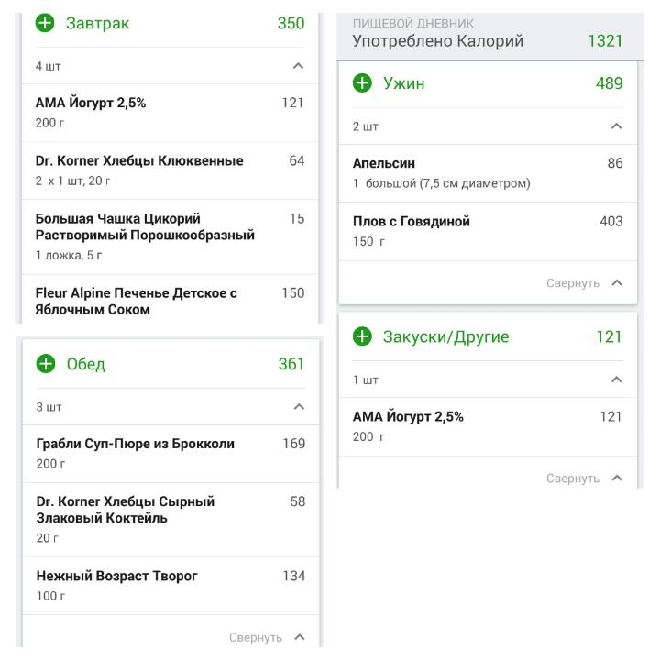Open Нежный Возраст Творог entry

(x=170, y=586)
